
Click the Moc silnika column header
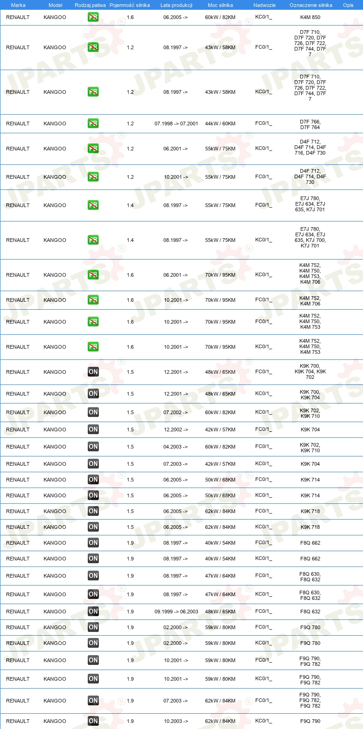coord(220,5)
